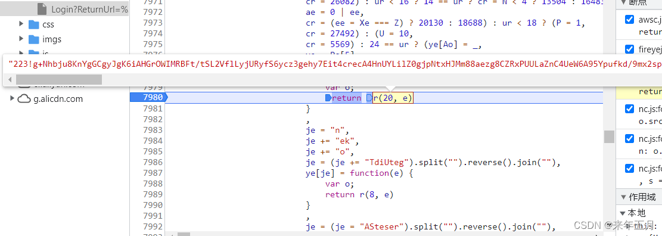Click the code editor horizontal scrollbar thumb

point(184,234)
